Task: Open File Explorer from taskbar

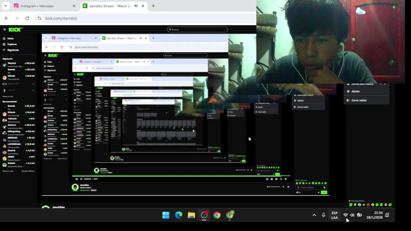Action: click(191, 215)
